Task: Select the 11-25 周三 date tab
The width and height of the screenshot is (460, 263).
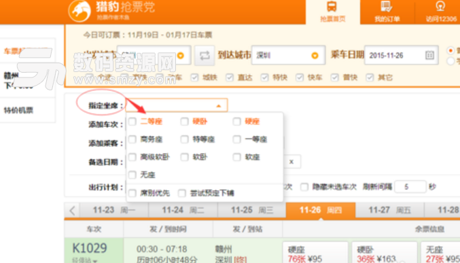Action: tap(252, 210)
